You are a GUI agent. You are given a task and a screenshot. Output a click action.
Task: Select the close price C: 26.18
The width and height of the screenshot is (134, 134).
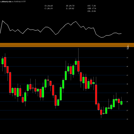point(49,8)
